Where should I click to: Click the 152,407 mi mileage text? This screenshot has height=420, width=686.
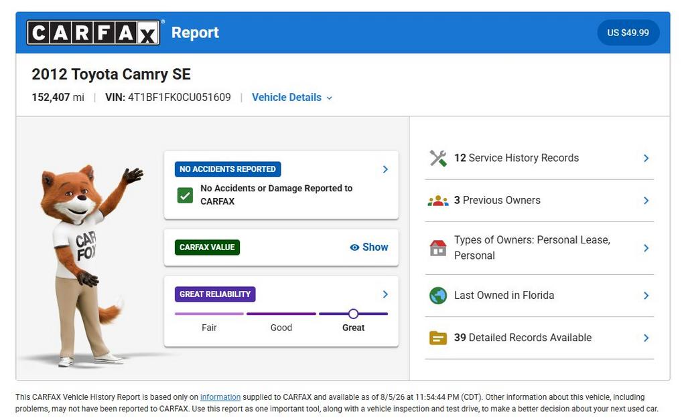click(58, 98)
